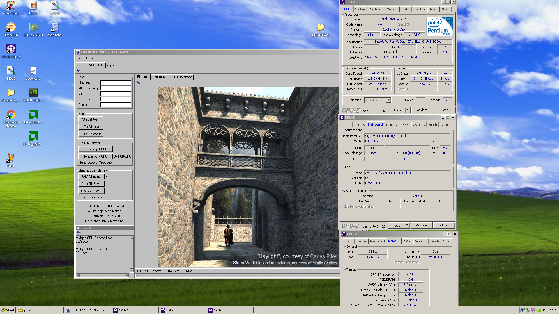Open the 13-12_xp32 AMD driver icon
The width and height of the screenshot is (559, 314).
33,139
